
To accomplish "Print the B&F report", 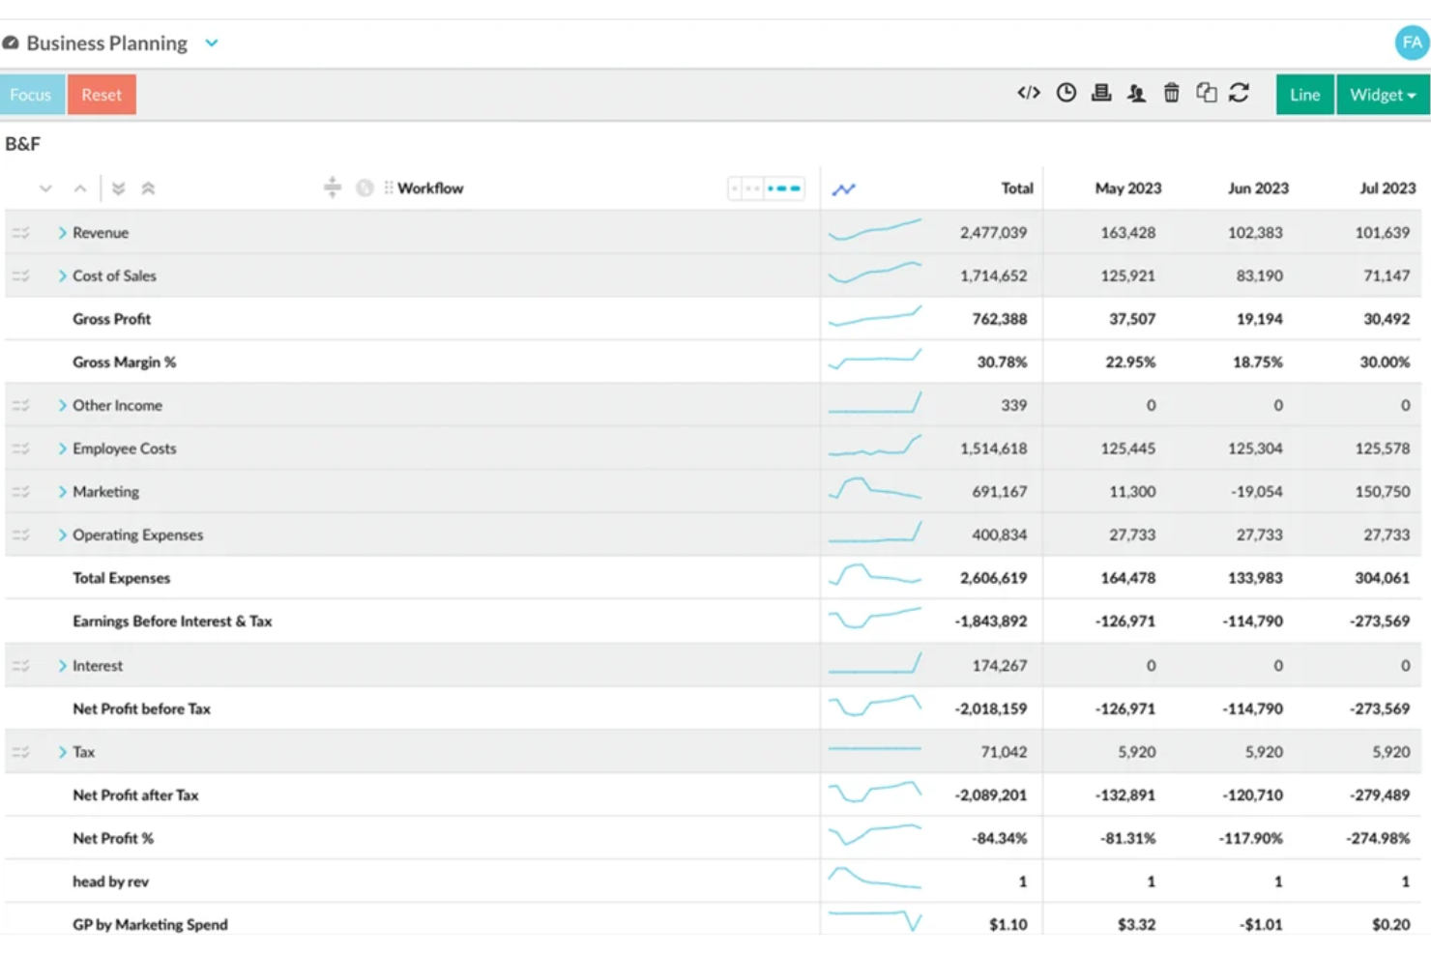I will (x=1101, y=93).
